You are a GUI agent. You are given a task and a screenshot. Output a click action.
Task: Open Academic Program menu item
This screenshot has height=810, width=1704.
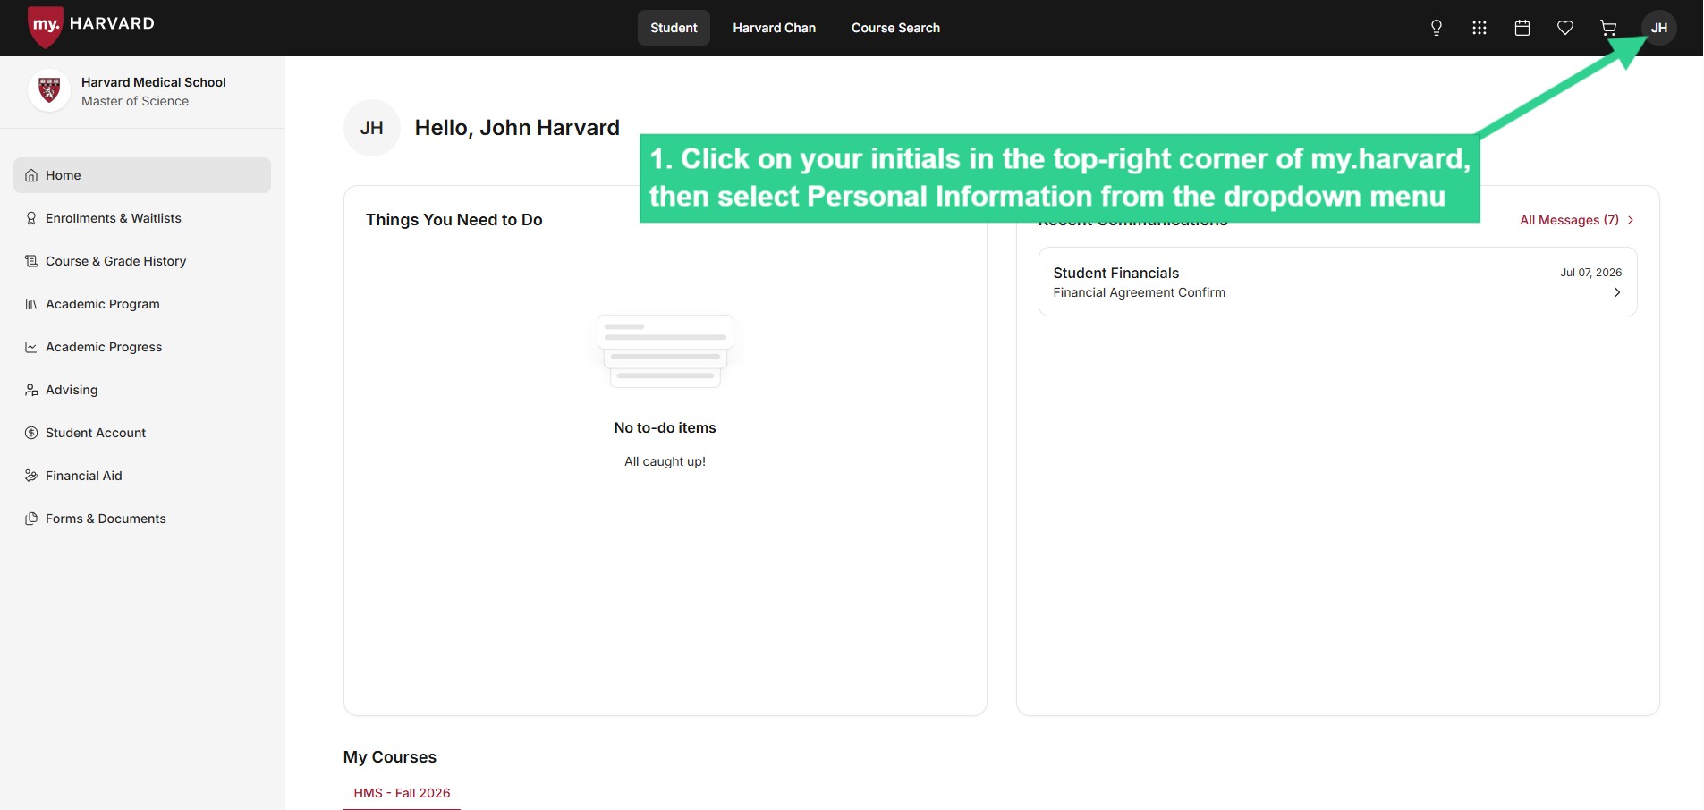142,304
